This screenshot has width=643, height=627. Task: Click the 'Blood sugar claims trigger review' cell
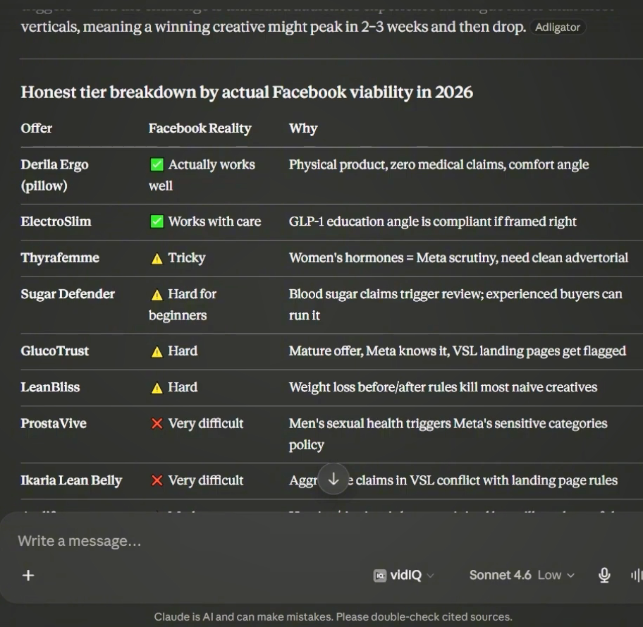(x=455, y=305)
